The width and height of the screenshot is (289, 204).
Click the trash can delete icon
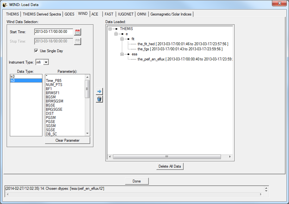(99, 99)
